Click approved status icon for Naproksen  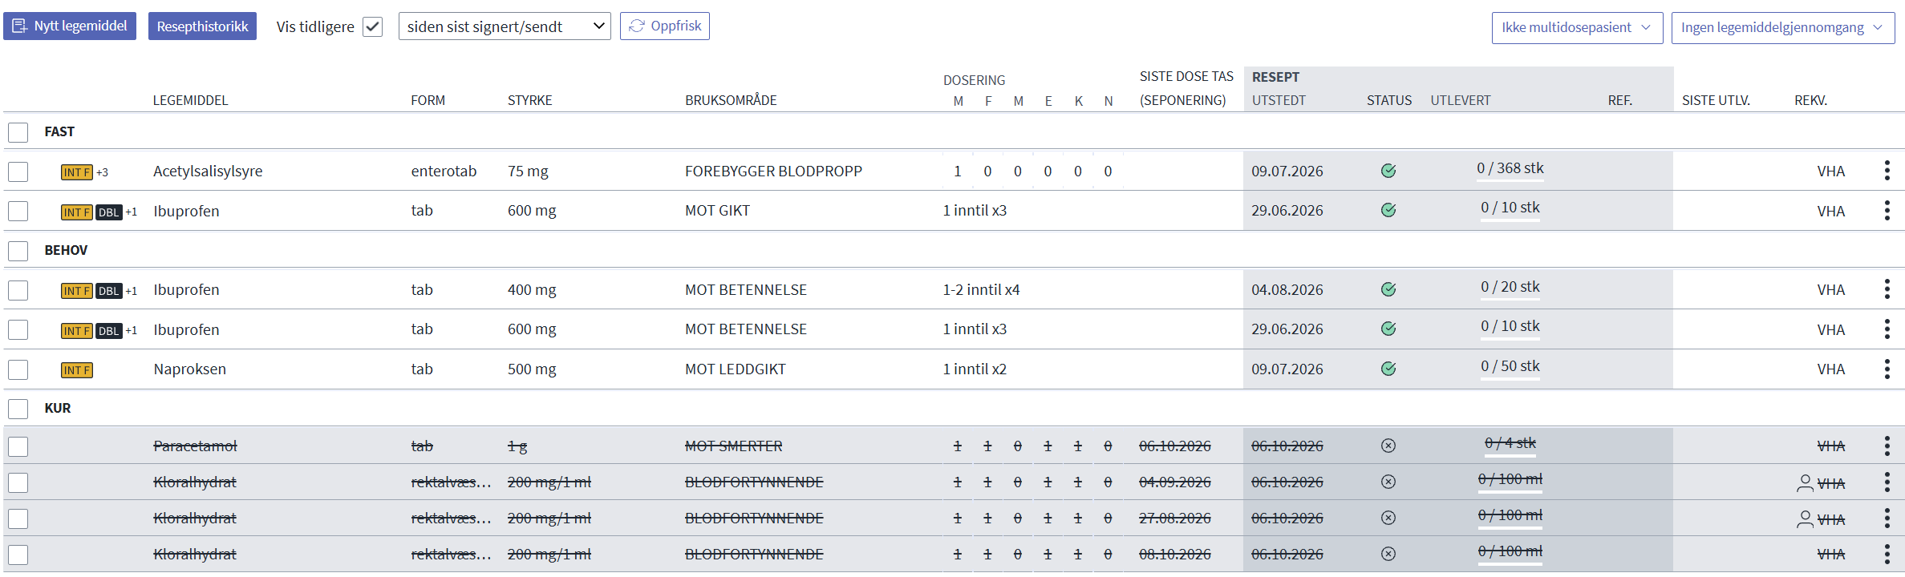1388,369
